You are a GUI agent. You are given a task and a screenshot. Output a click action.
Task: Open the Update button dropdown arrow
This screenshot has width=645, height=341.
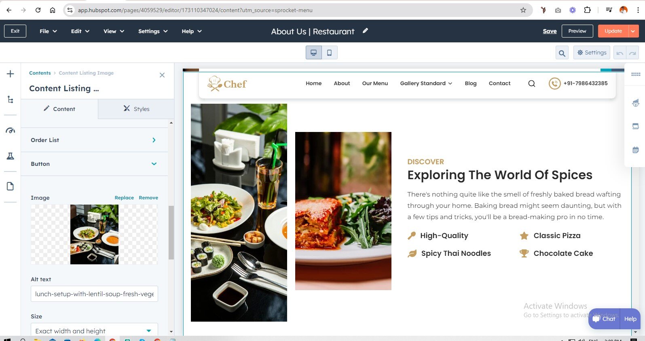click(x=634, y=31)
